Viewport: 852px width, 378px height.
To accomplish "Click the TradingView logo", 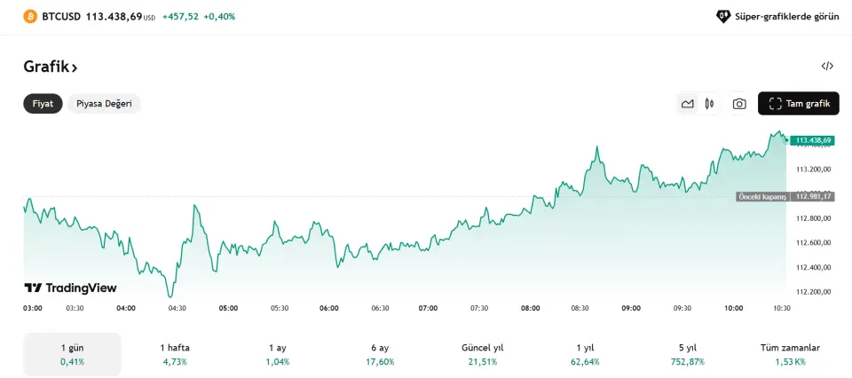I will coord(70,287).
